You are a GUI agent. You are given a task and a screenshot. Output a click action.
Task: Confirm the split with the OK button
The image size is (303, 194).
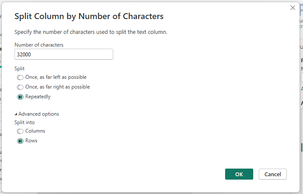click(x=239, y=174)
